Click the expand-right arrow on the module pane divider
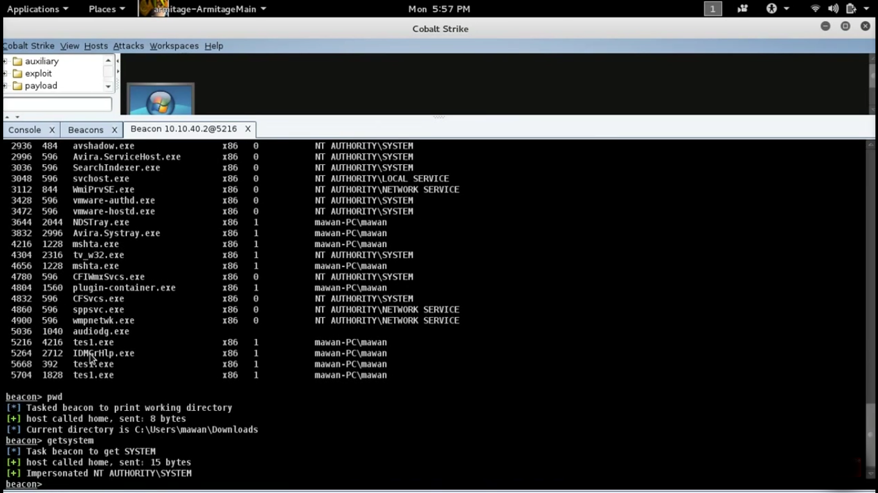This screenshot has width=878, height=493. (118, 71)
